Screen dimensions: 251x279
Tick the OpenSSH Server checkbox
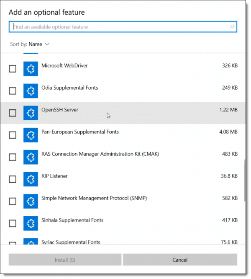13,113
